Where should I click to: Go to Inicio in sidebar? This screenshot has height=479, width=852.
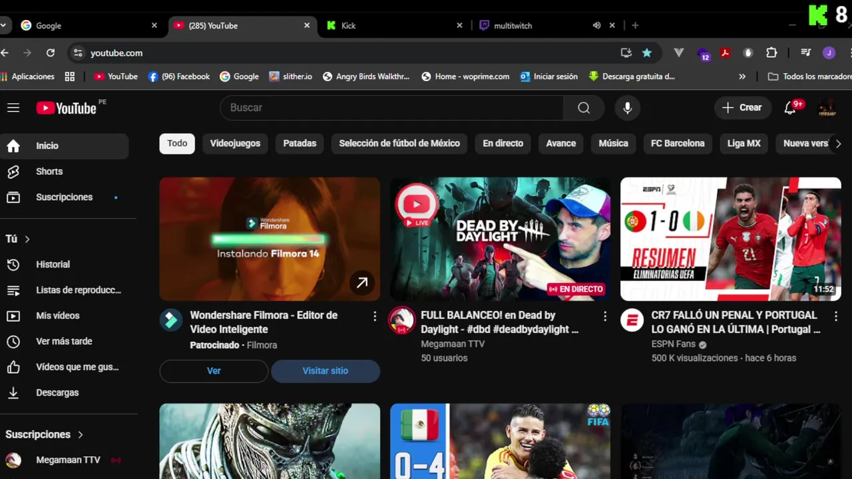(64, 146)
